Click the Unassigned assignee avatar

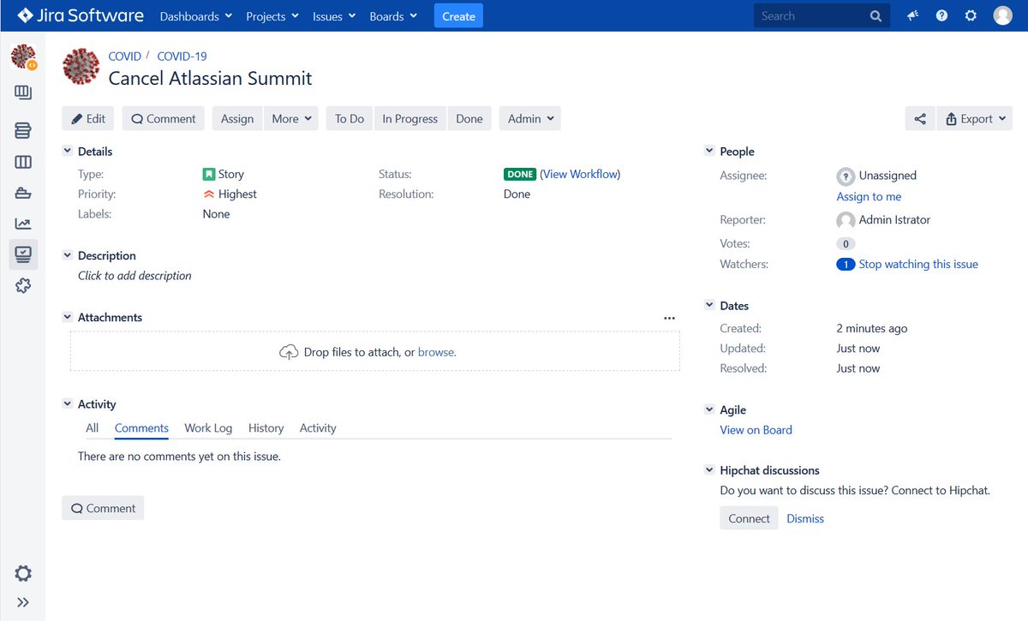click(x=846, y=176)
